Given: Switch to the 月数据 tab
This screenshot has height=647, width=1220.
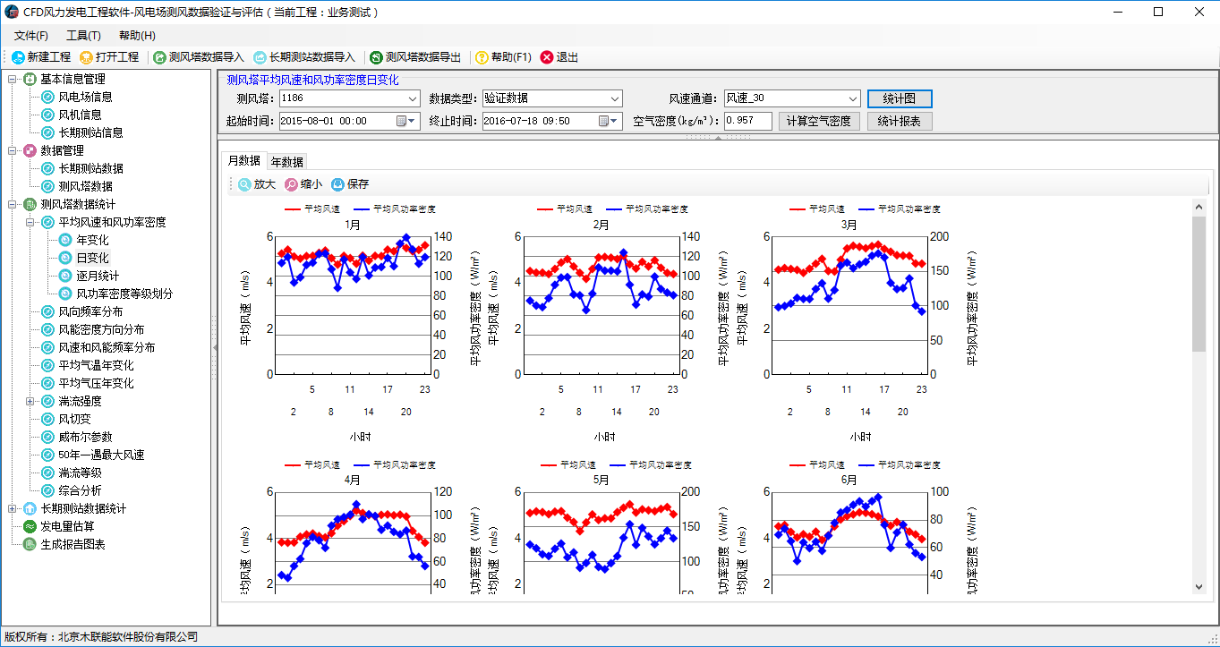Looking at the screenshot, I should point(244,160).
